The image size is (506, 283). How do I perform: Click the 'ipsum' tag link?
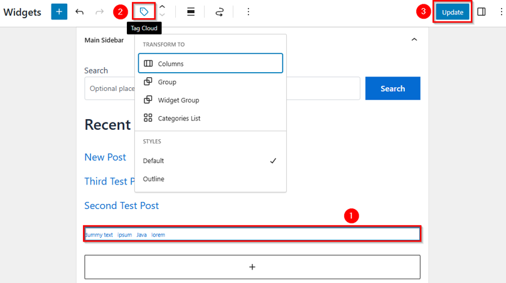tap(124, 235)
